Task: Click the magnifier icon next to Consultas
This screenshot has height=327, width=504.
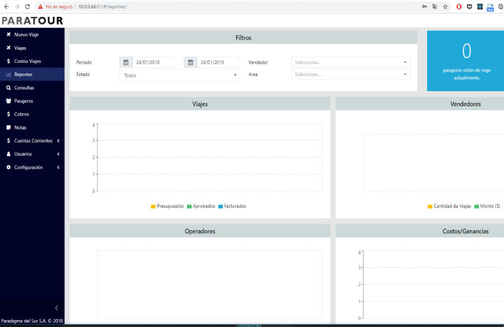Action: (x=8, y=88)
